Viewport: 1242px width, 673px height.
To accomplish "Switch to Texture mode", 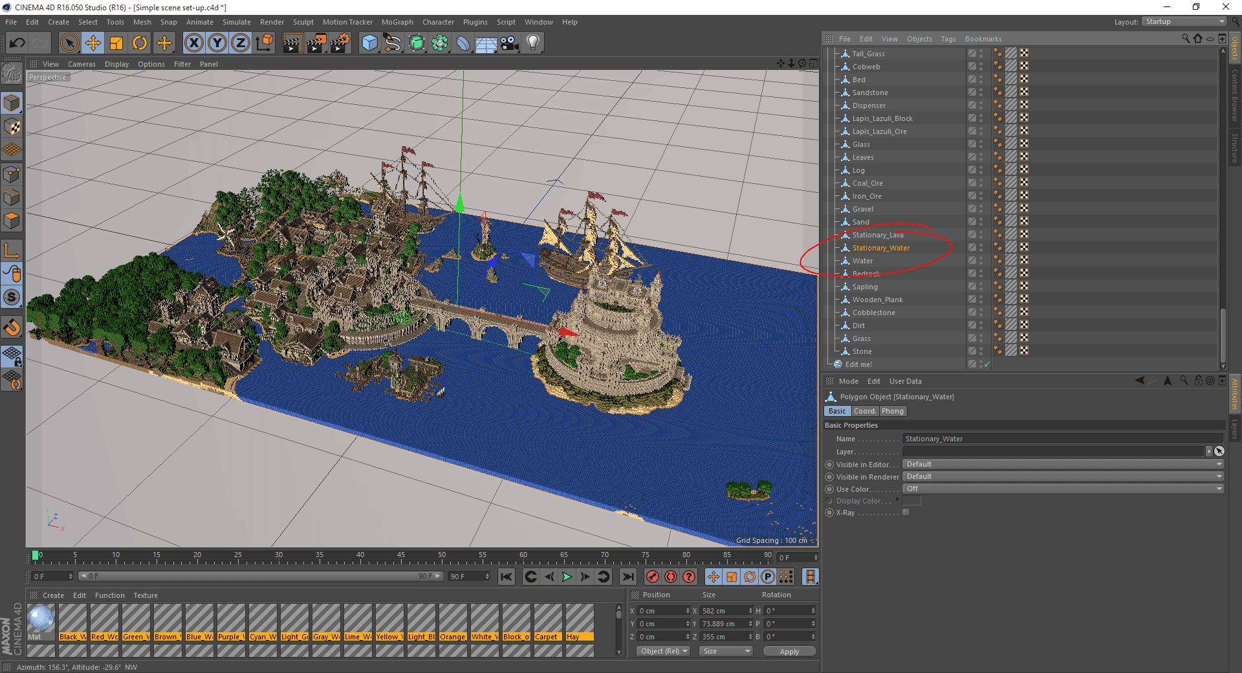I will [x=12, y=127].
